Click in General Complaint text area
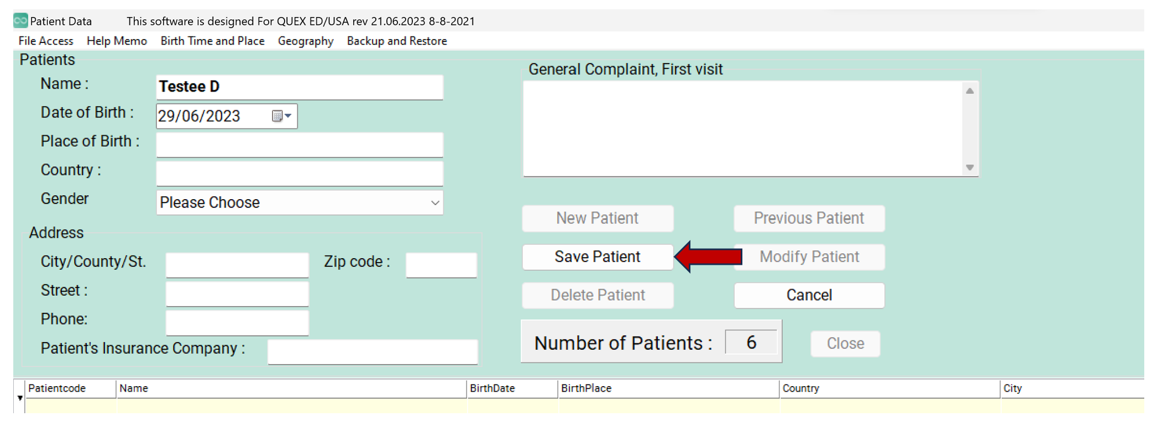Screen dimensions: 1152x438 point(743,129)
